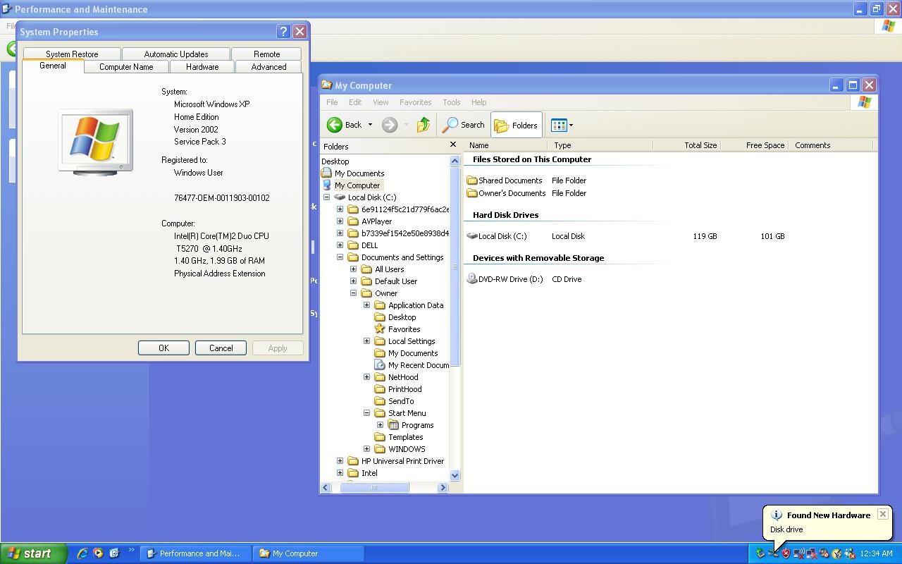Open the Edit menu in My Computer
This screenshot has height=564, width=902.
(355, 102)
